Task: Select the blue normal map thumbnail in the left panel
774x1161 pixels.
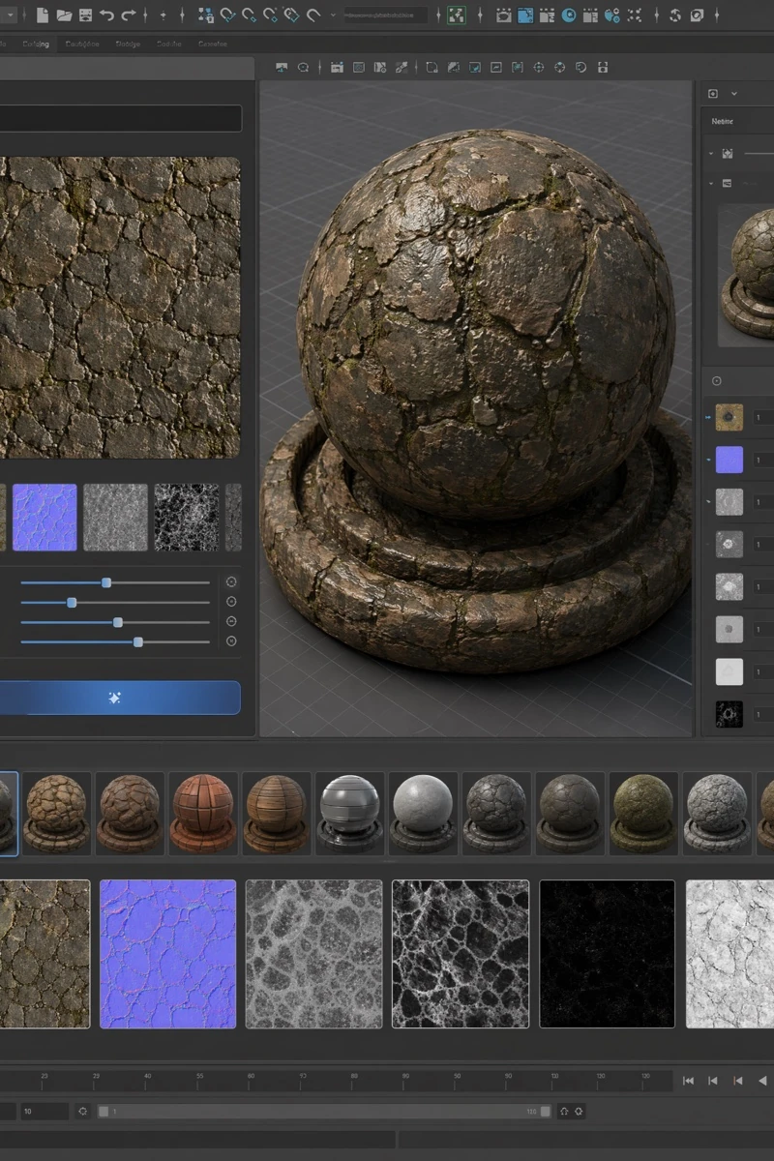Action: point(45,518)
